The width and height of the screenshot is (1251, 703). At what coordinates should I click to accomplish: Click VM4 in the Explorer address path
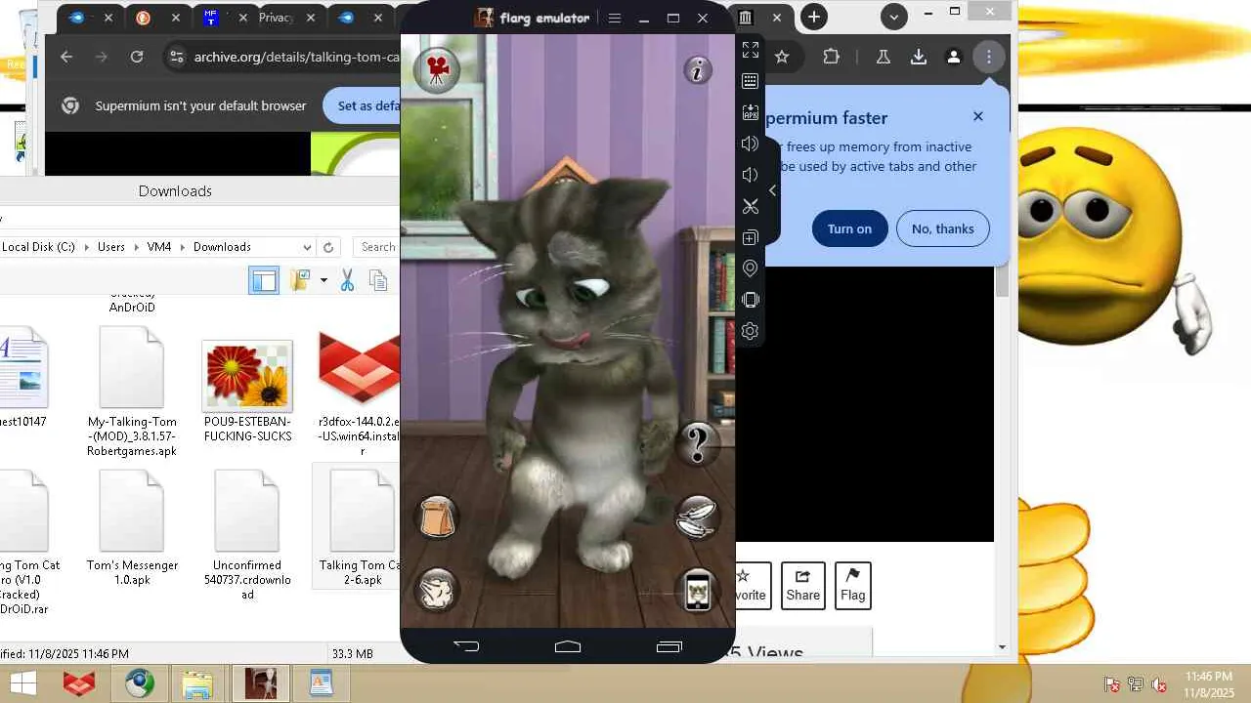tap(159, 247)
